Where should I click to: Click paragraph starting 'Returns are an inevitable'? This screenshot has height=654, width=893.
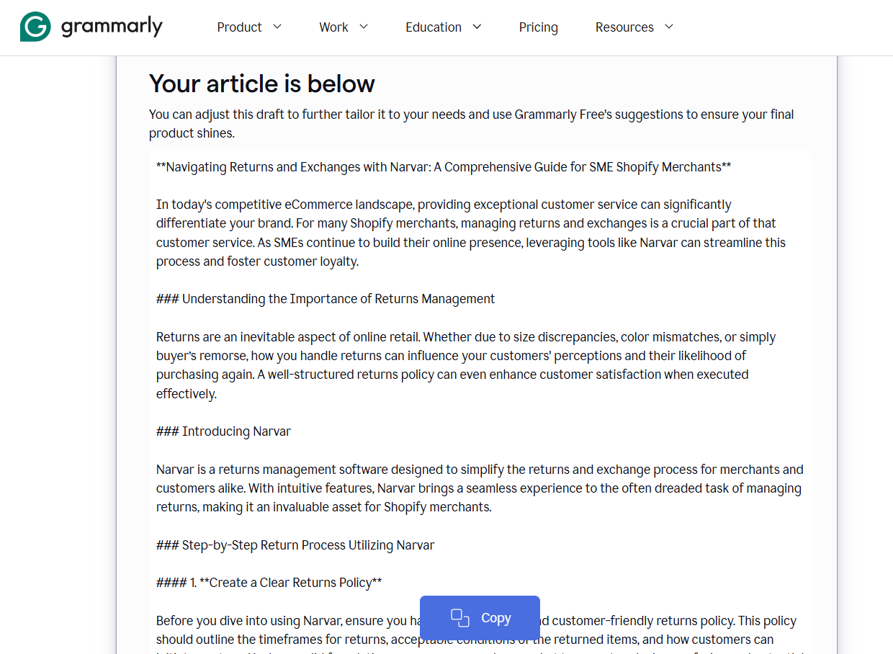tap(466, 365)
